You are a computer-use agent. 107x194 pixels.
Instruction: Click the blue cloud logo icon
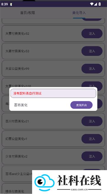(x=44, y=182)
